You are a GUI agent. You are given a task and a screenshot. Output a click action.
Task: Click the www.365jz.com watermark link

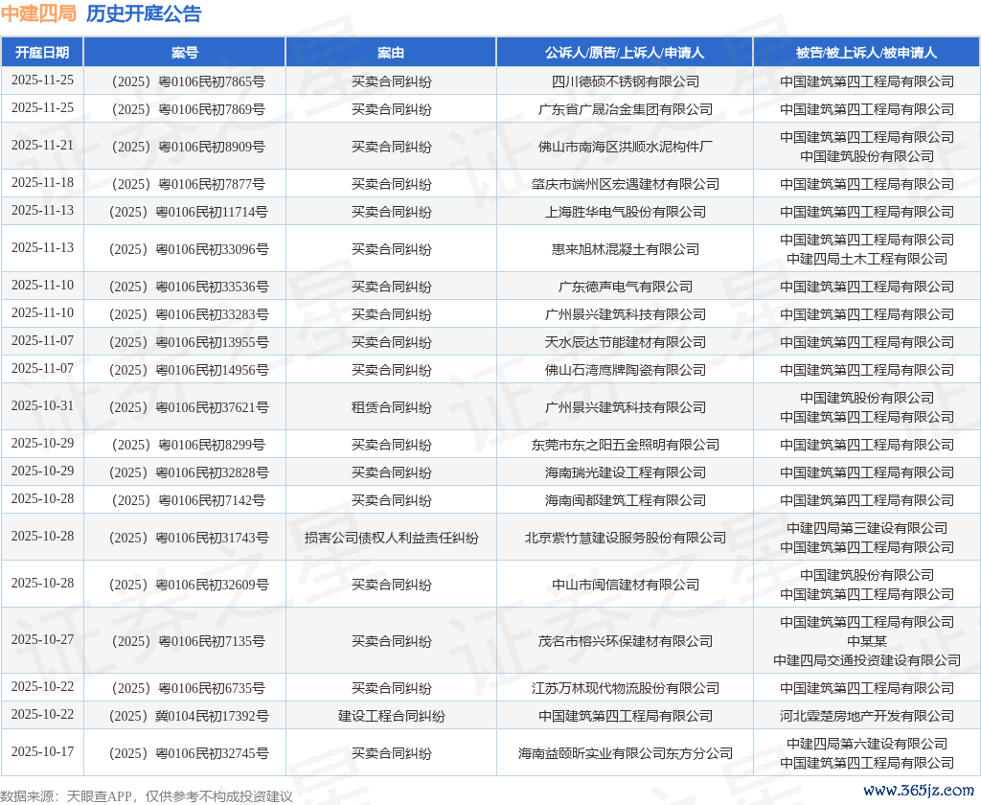click(918, 791)
